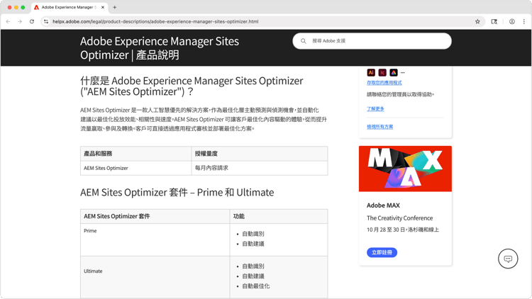Click the page title Adobe Experience Manager Sites Optimizer

(160, 47)
